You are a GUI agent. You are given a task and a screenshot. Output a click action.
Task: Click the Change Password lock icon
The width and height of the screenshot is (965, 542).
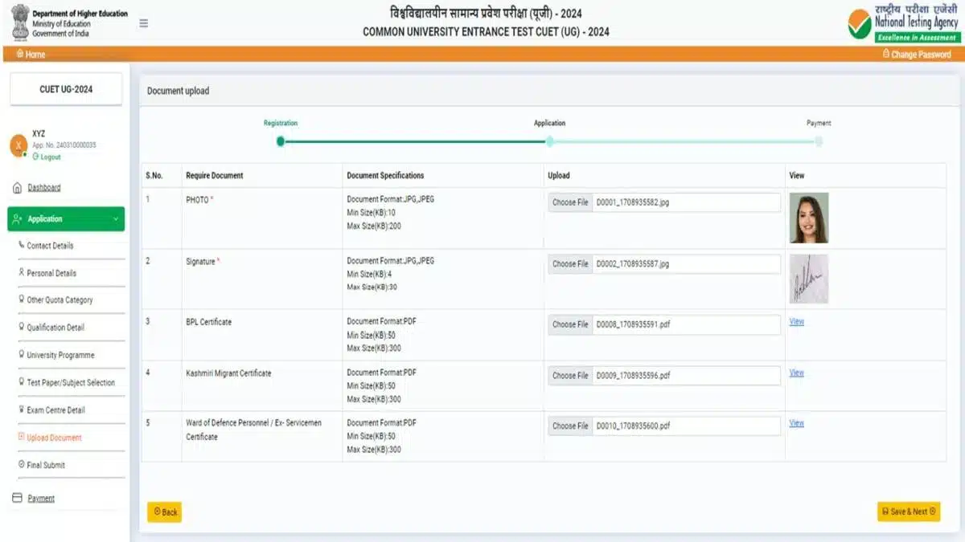pyautogui.click(x=885, y=54)
